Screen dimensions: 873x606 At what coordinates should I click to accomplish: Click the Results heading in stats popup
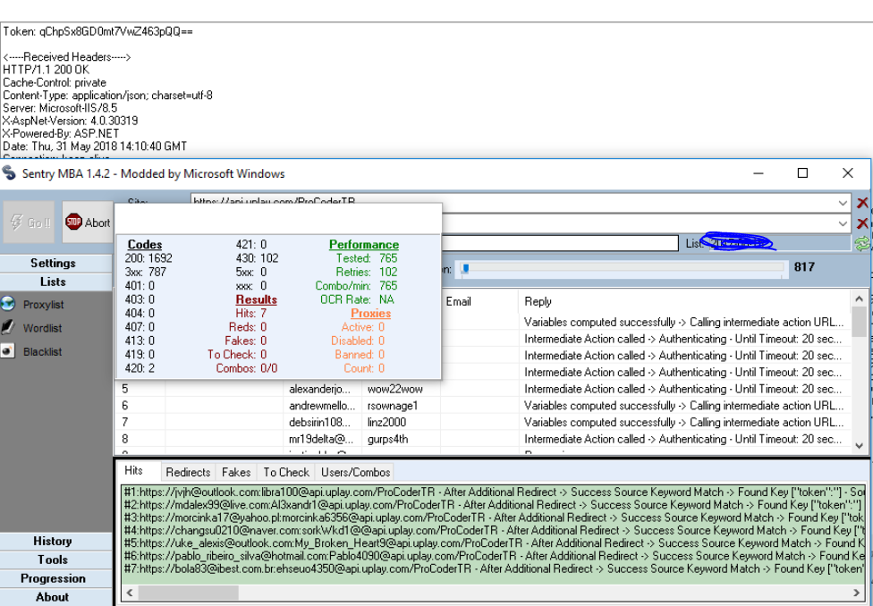tap(256, 300)
